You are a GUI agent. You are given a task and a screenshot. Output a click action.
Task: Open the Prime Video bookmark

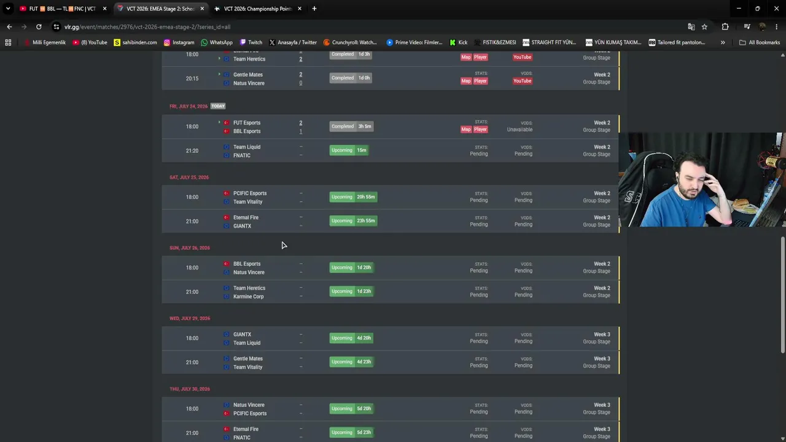[414, 42]
